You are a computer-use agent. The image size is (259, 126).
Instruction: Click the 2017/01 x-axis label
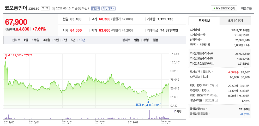tap(100, 122)
